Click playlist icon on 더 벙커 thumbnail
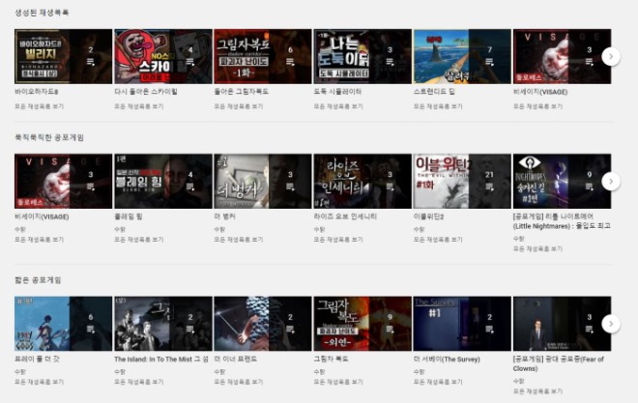The height and width of the screenshot is (403, 638). pos(290,187)
